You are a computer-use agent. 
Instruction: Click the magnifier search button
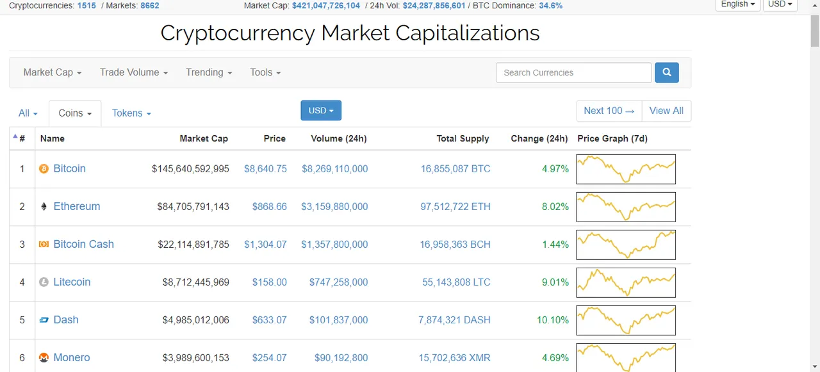tap(666, 72)
